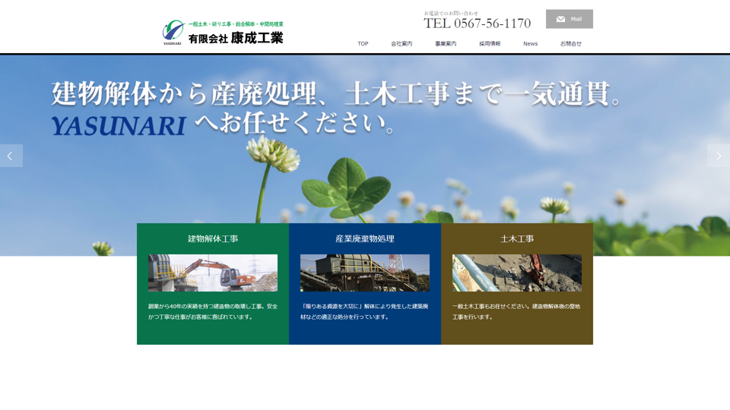Select 事業案内 in the navigation bar
This screenshot has height=410, width=730.
pos(446,44)
